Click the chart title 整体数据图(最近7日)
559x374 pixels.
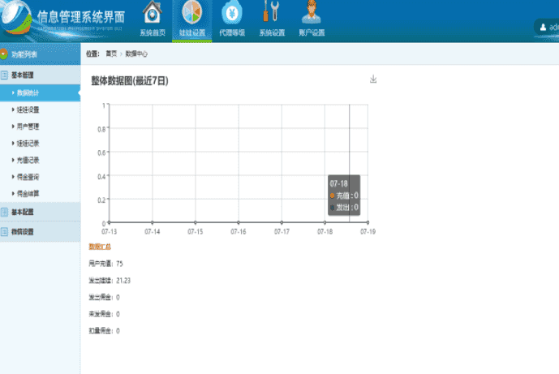(130, 81)
